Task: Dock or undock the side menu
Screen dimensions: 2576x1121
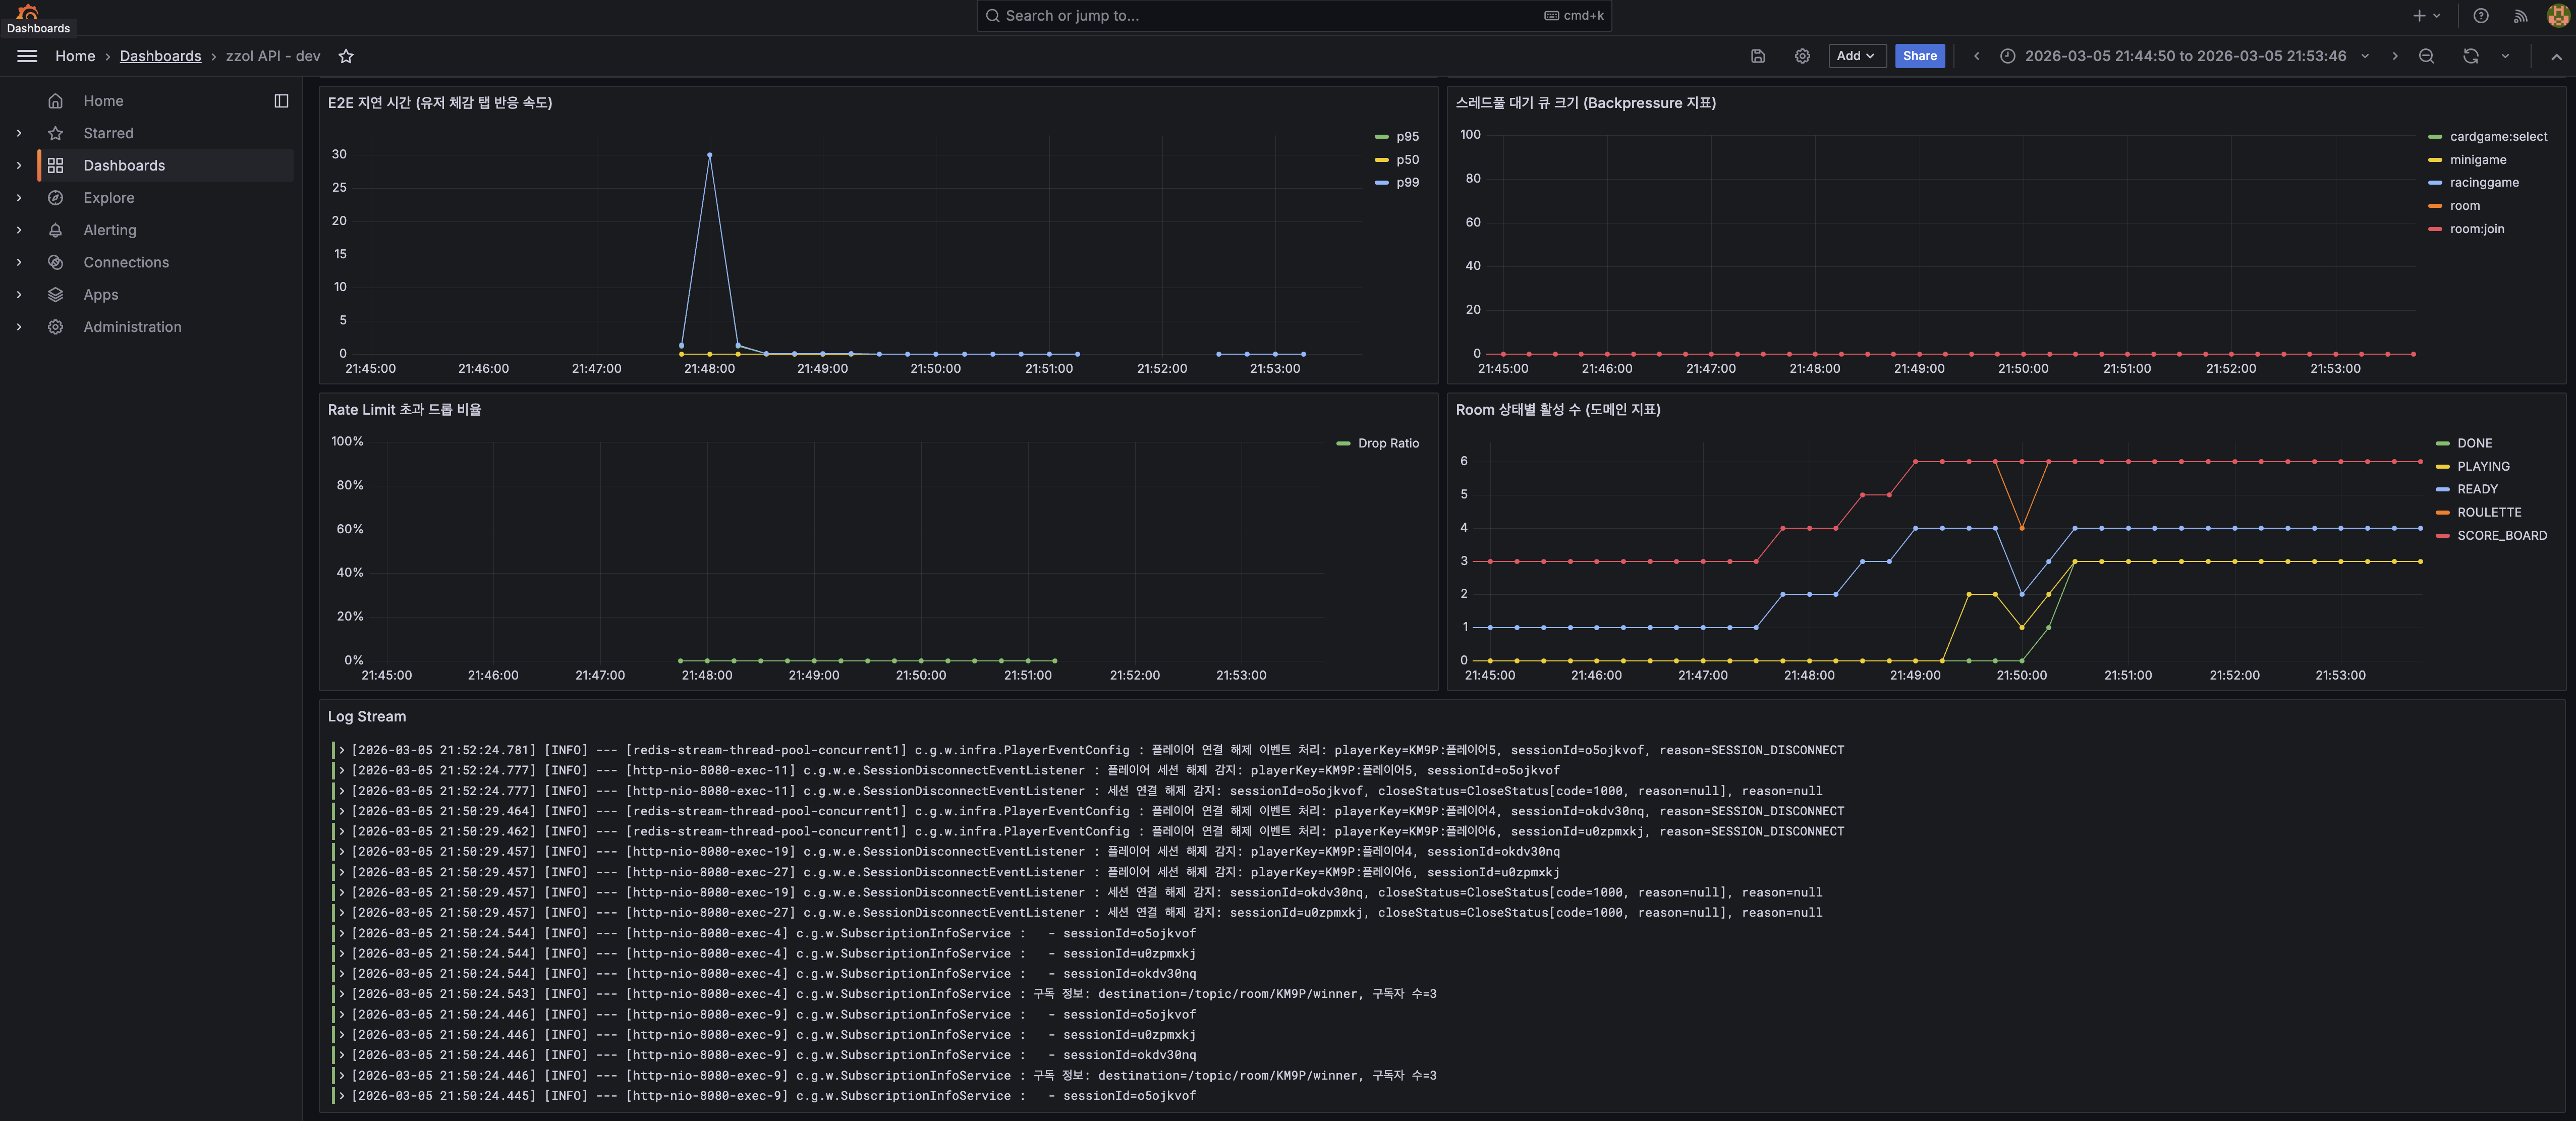Action: (281, 101)
